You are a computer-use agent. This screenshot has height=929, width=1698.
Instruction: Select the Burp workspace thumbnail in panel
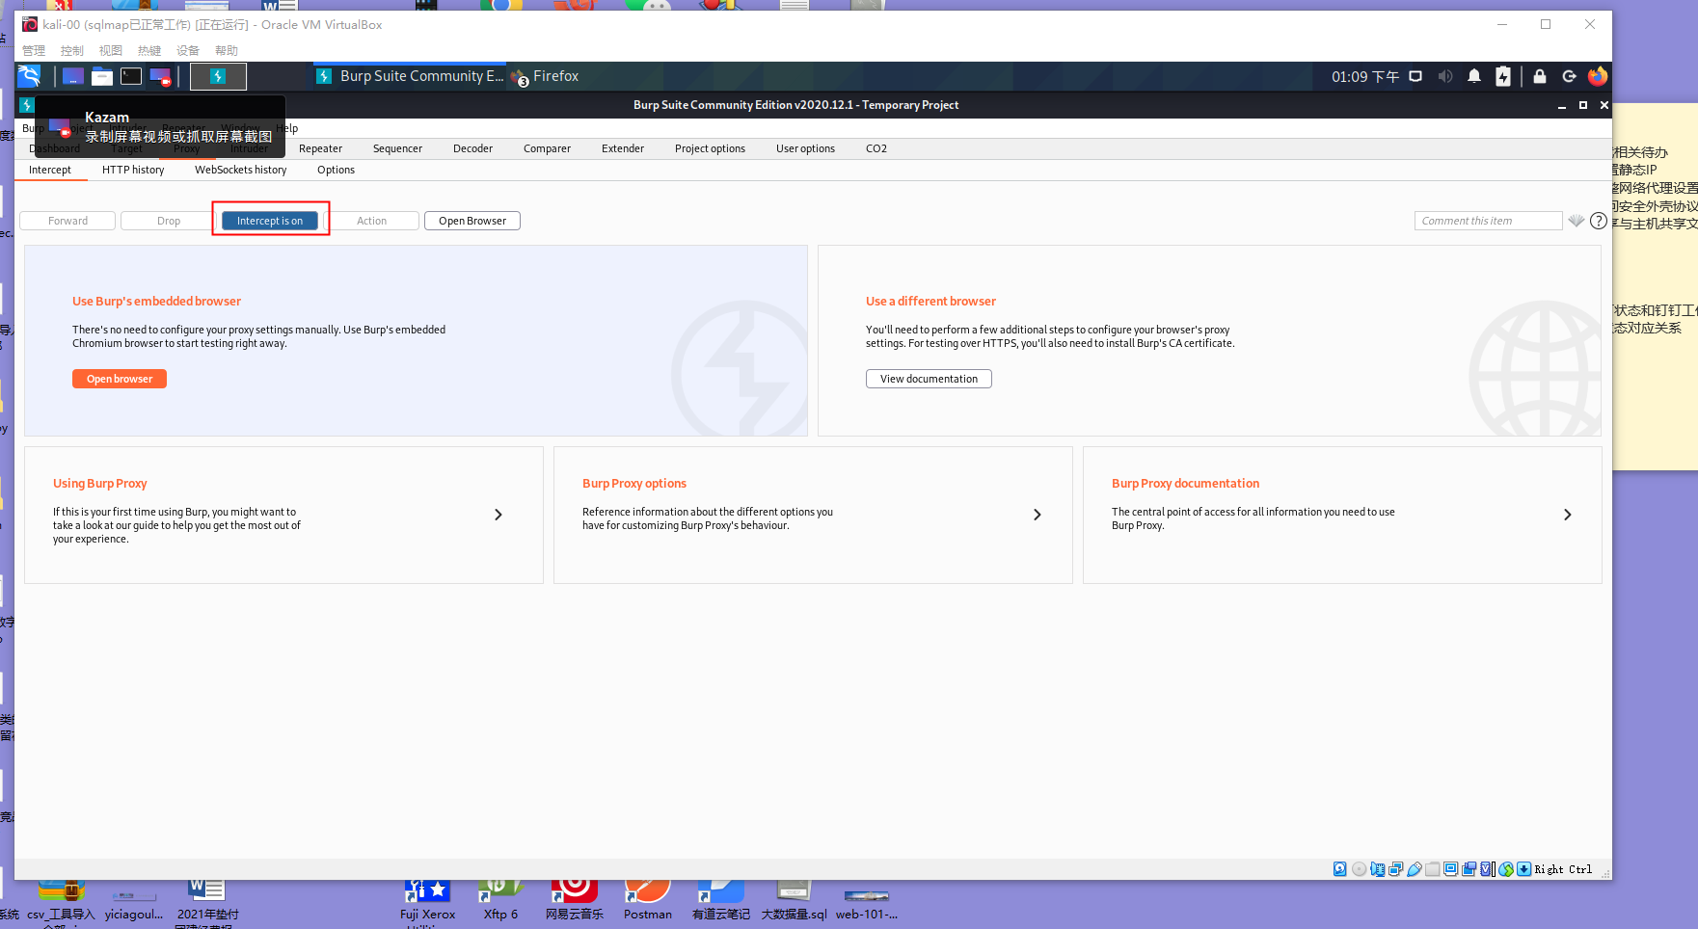[x=218, y=76]
